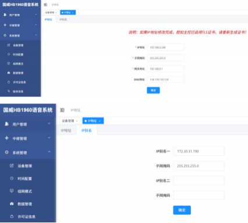Screen dimensions: 248x223
Task: Click IP地址 breadcrumb in lower screenshot header
Action: (x=76, y=110)
